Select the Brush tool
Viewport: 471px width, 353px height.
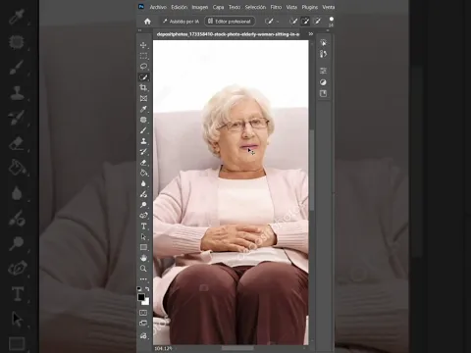143,130
